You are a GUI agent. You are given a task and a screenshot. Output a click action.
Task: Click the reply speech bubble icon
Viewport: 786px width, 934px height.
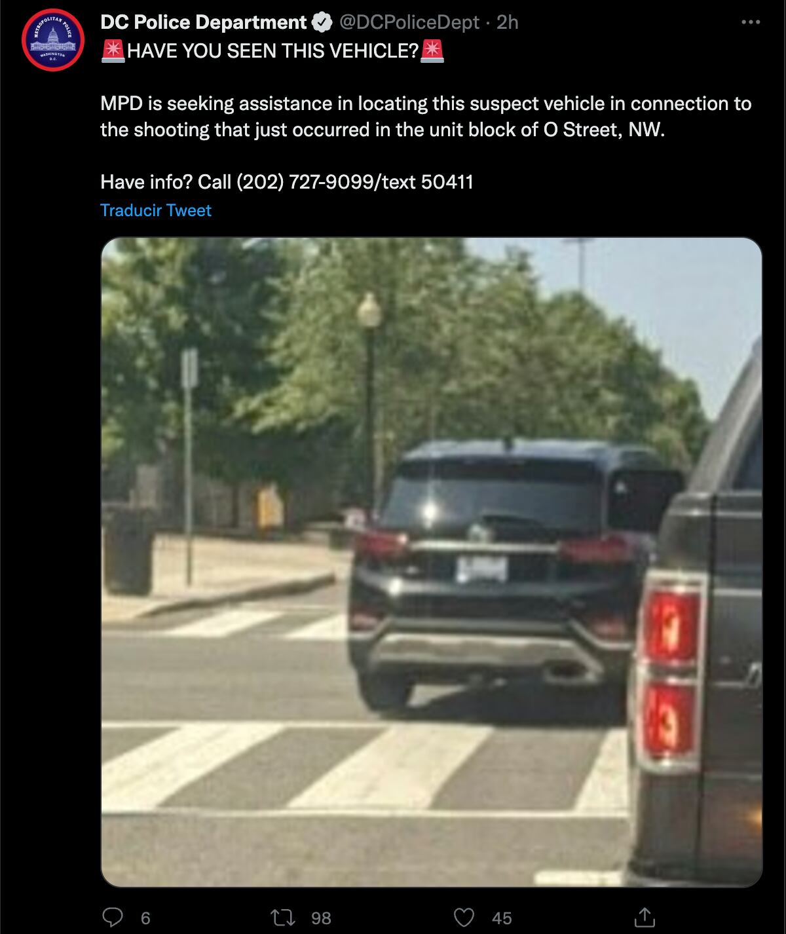pyautogui.click(x=113, y=918)
